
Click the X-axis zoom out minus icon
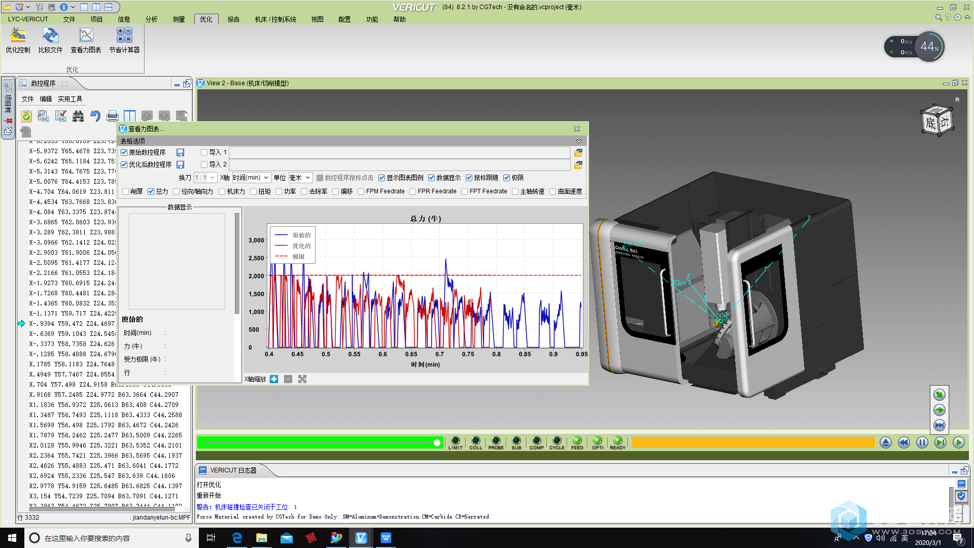(288, 379)
